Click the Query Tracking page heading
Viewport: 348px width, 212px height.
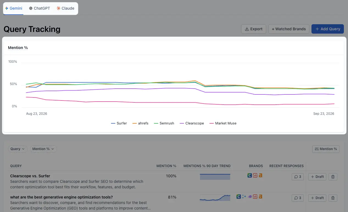pyautogui.click(x=32, y=29)
